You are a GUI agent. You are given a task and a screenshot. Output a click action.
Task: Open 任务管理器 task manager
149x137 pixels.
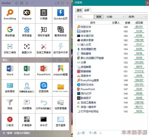click(61, 105)
